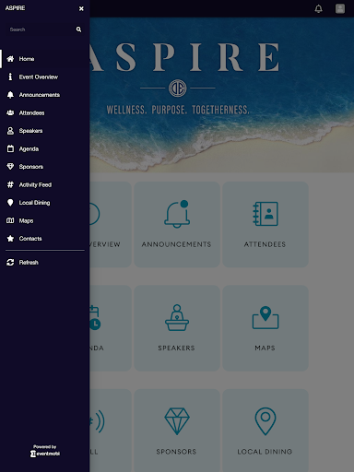
Task: Open the Maps tile location icon
Action: pyautogui.click(x=265, y=318)
